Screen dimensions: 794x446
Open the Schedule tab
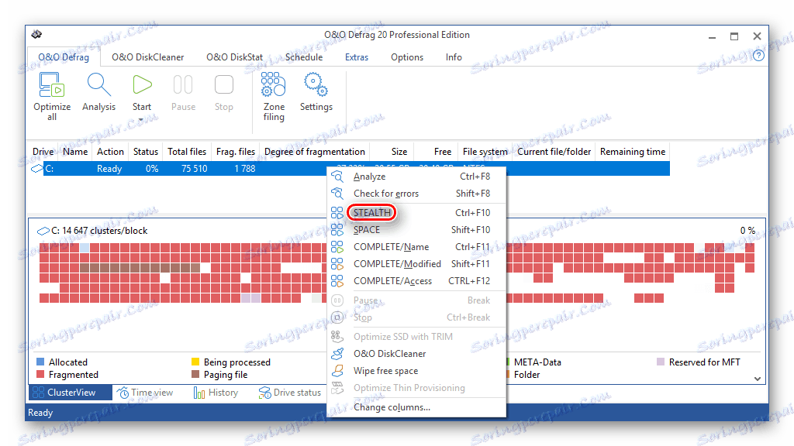point(304,57)
